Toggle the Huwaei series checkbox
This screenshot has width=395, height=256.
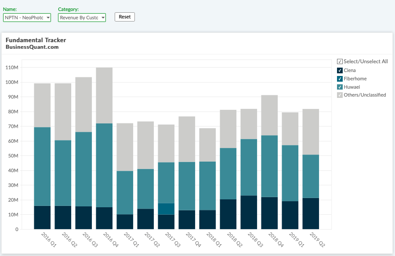pyautogui.click(x=340, y=87)
